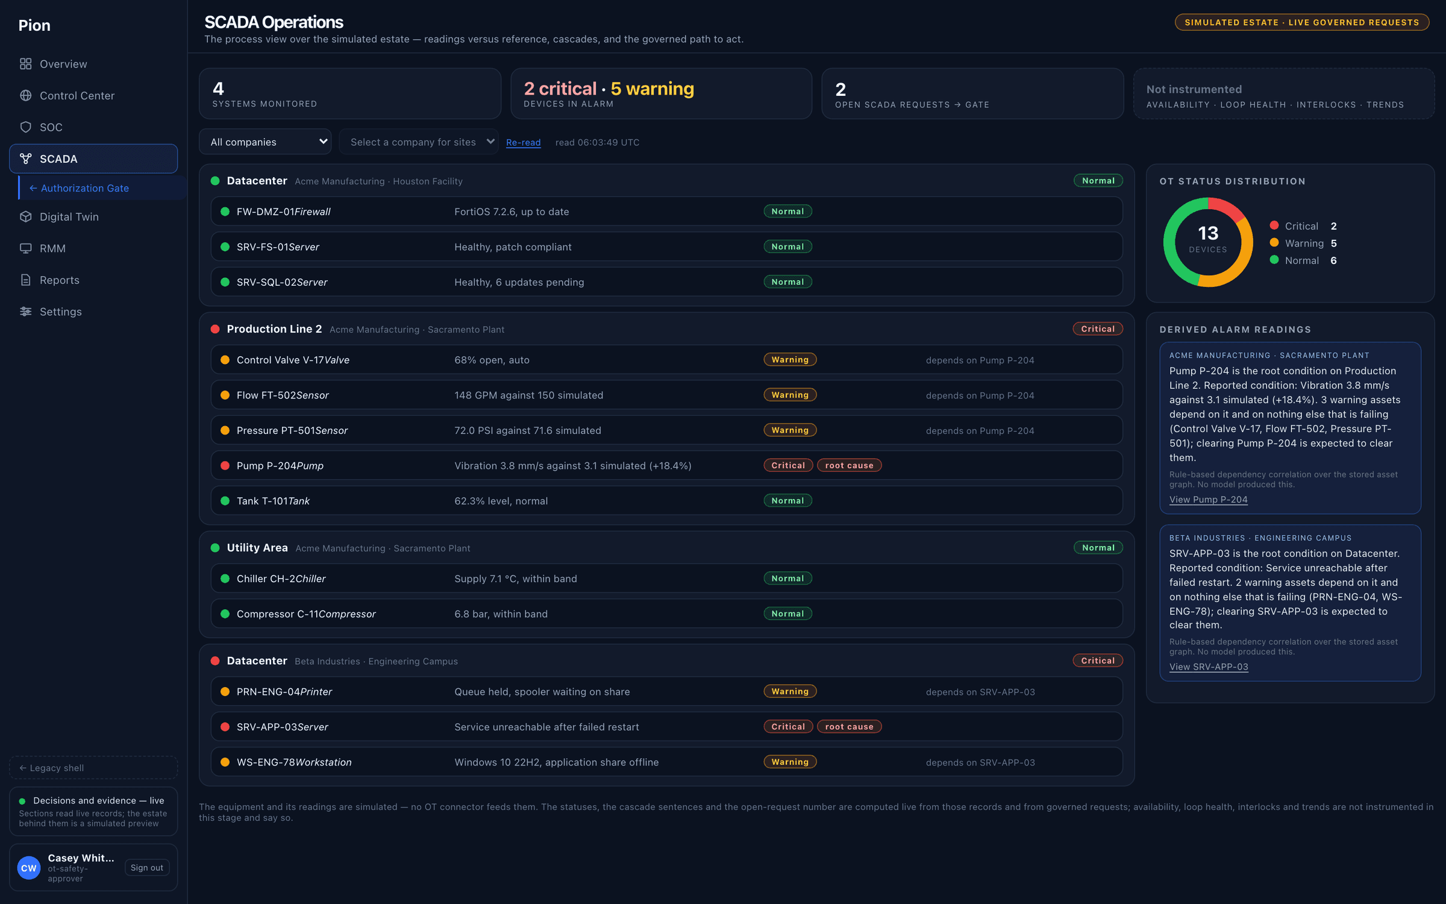Click the SCADA network node icon
This screenshot has width=1446, height=904.
click(x=25, y=159)
